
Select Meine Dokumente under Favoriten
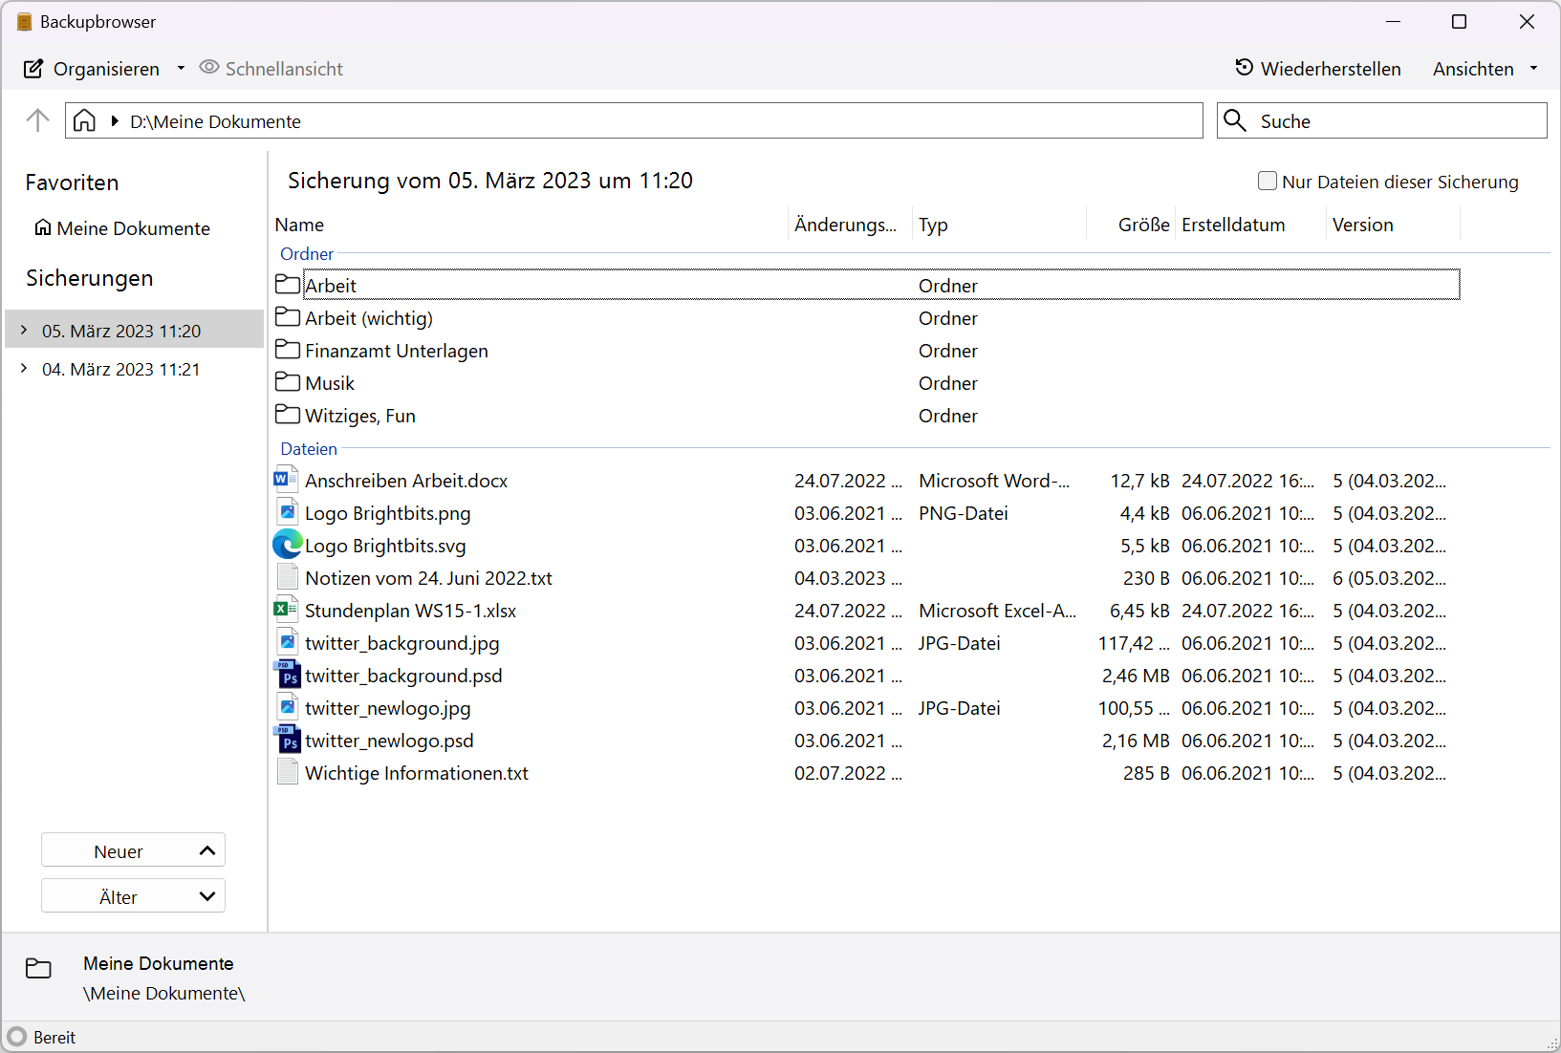pos(133,228)
